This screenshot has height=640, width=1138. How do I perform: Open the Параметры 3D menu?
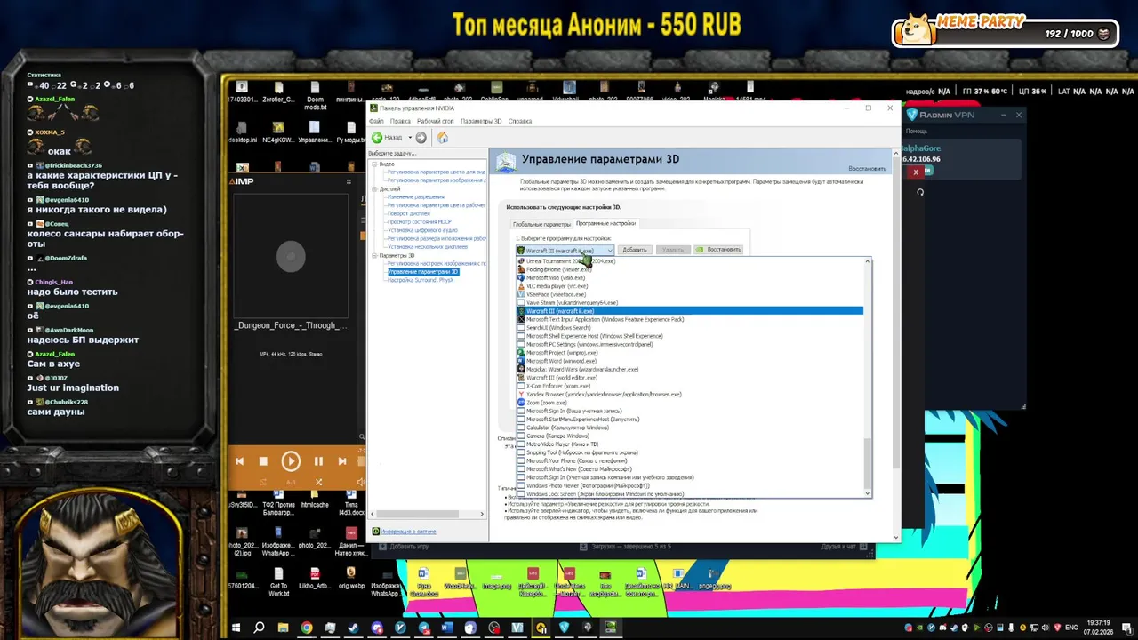point(480,121)
